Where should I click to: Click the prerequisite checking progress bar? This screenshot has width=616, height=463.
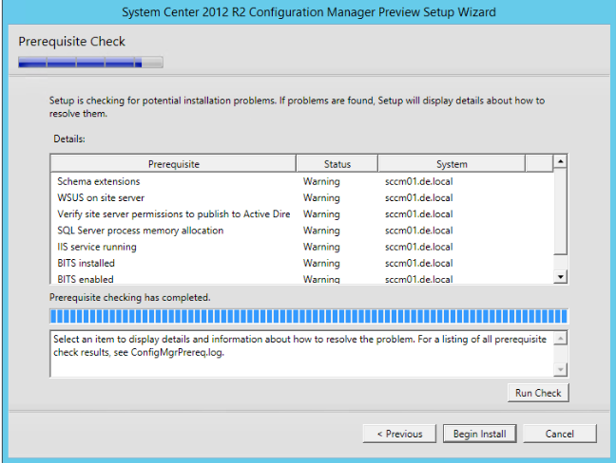308,315
